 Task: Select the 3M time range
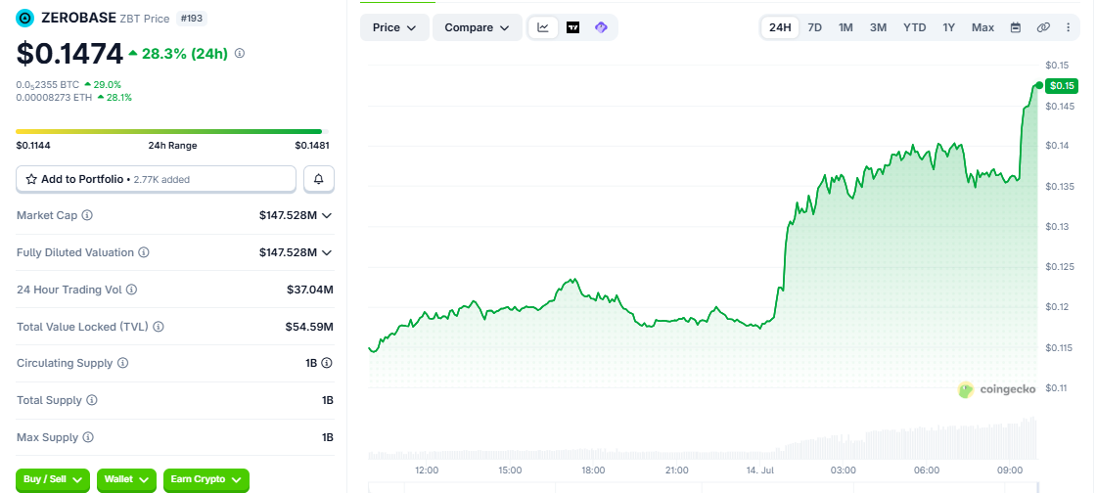[x=878, y=27]
